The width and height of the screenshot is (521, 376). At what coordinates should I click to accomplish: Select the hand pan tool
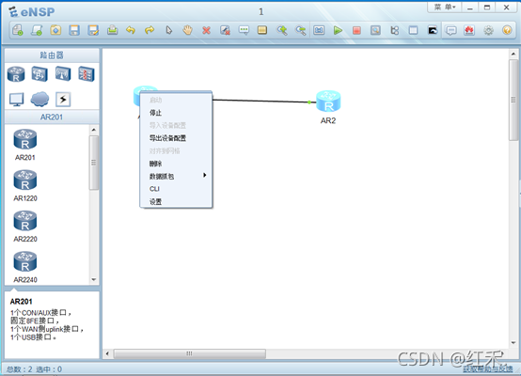[x=188, y=31]
